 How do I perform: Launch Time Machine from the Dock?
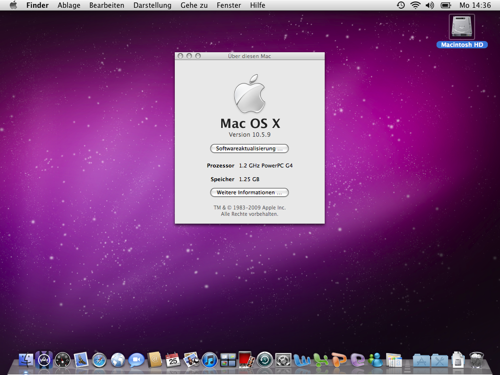(265, 360)
